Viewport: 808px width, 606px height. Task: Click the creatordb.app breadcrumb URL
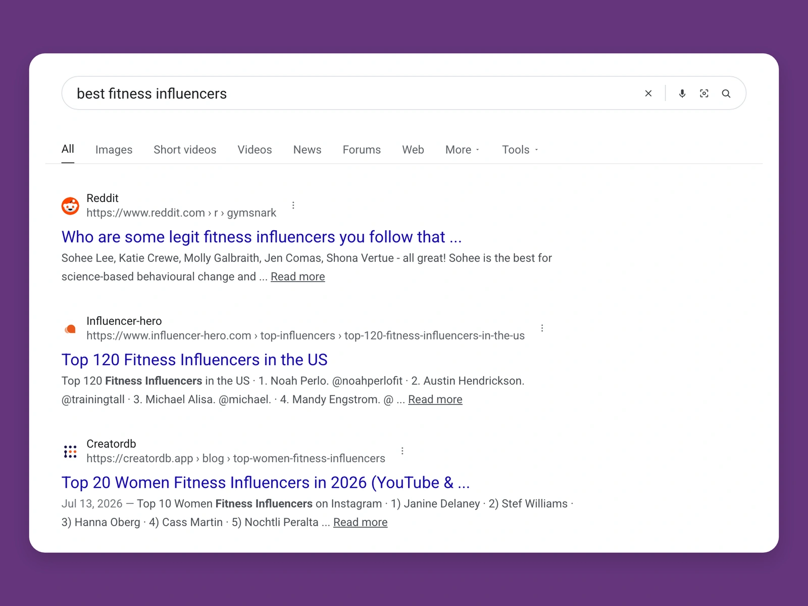tap(236, 458)
